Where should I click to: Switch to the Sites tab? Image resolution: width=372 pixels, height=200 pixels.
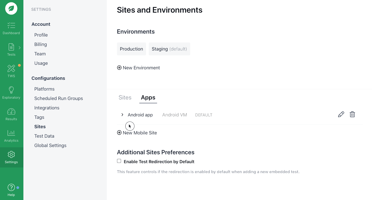tap(125, 98)
